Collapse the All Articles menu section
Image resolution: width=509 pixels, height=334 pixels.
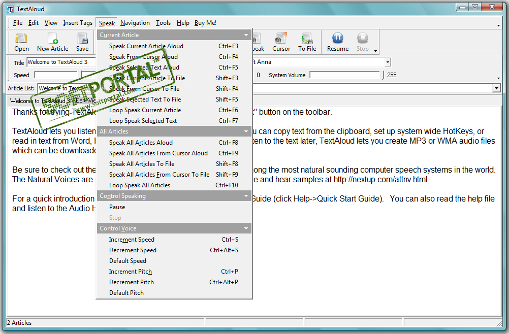(246, 131)
